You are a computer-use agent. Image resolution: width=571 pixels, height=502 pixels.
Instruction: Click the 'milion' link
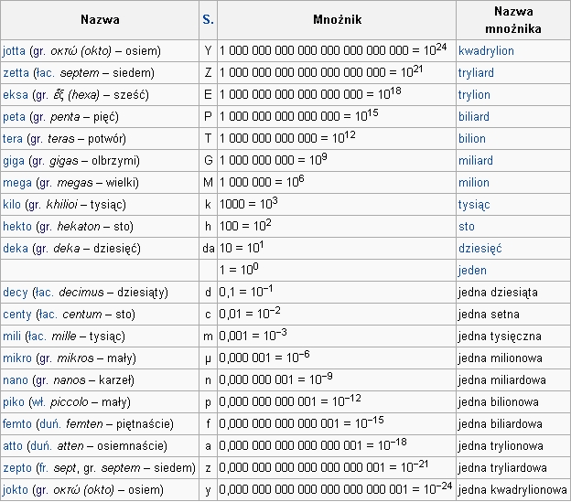[x=474, y=183]
